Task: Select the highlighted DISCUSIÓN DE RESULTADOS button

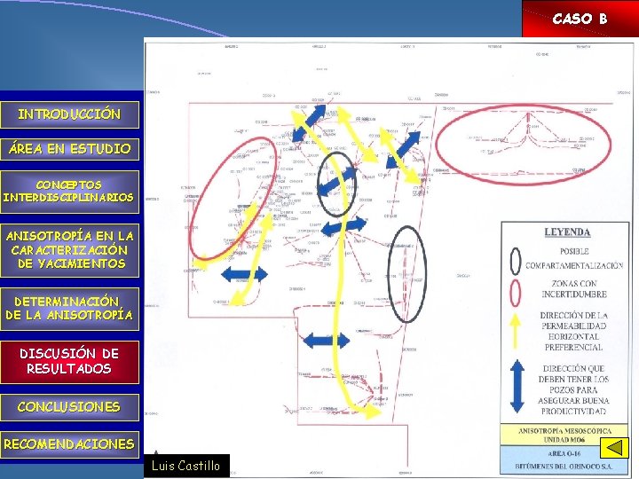Action: 70,362
